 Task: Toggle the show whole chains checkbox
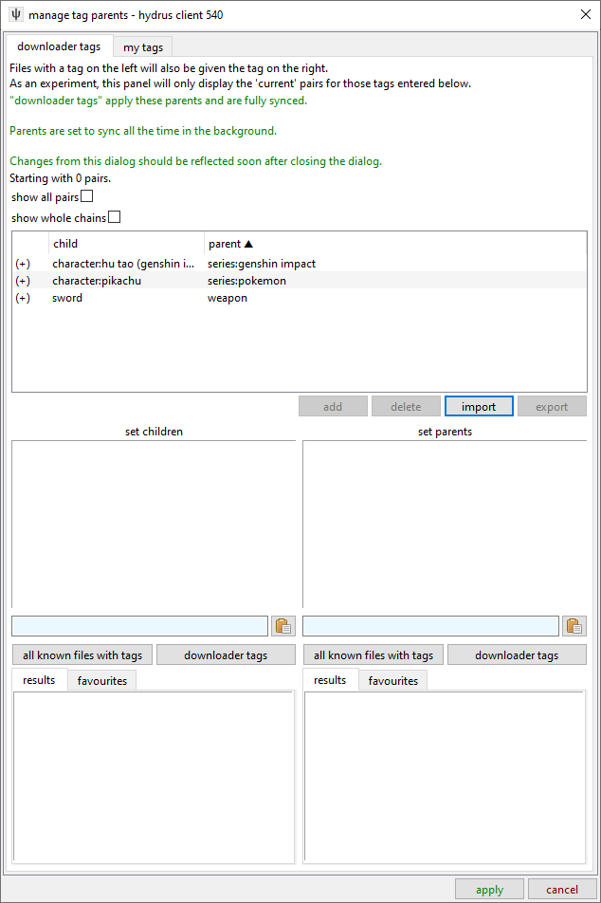pyautogui.click(x=115, y=218)
